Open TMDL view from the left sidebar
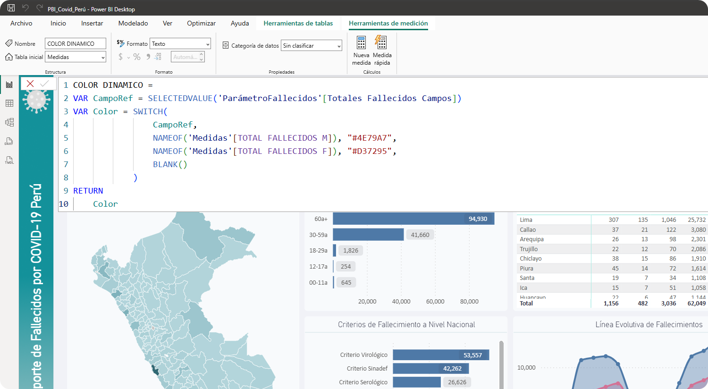The image size is (708, 389). pyautogui.click(x=9, y=160)
